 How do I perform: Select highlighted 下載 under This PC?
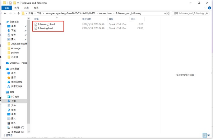13,101
